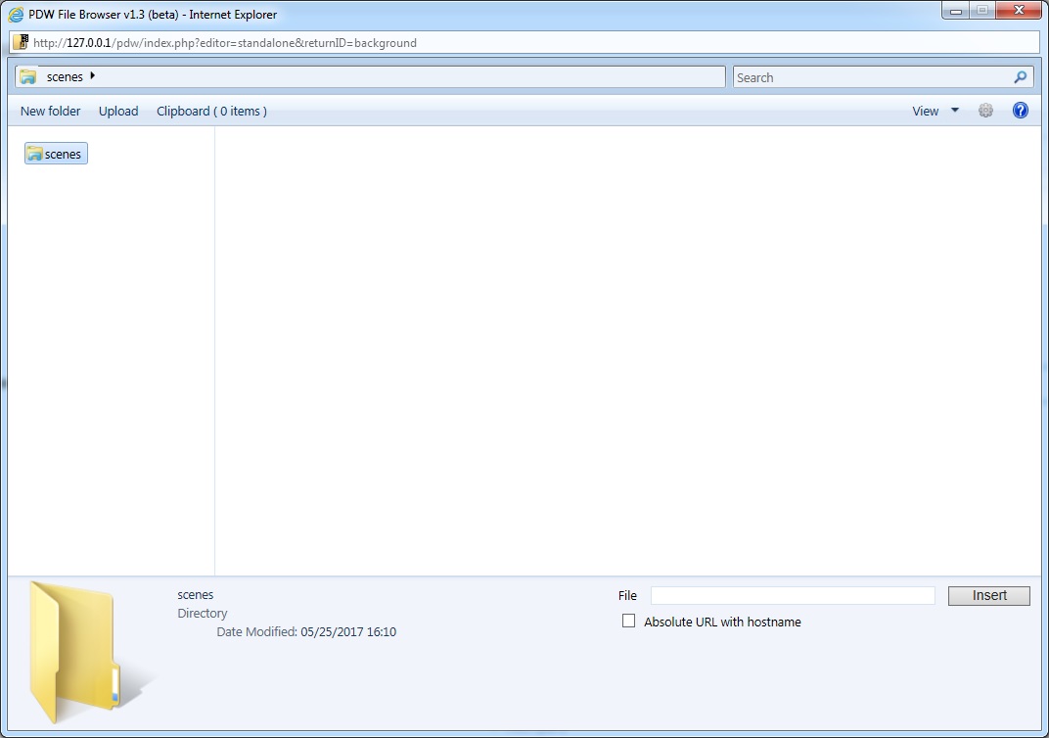Expand the scenes path arrow
The width and height of the screenshot is (1049, 738).
click(92, 75)
